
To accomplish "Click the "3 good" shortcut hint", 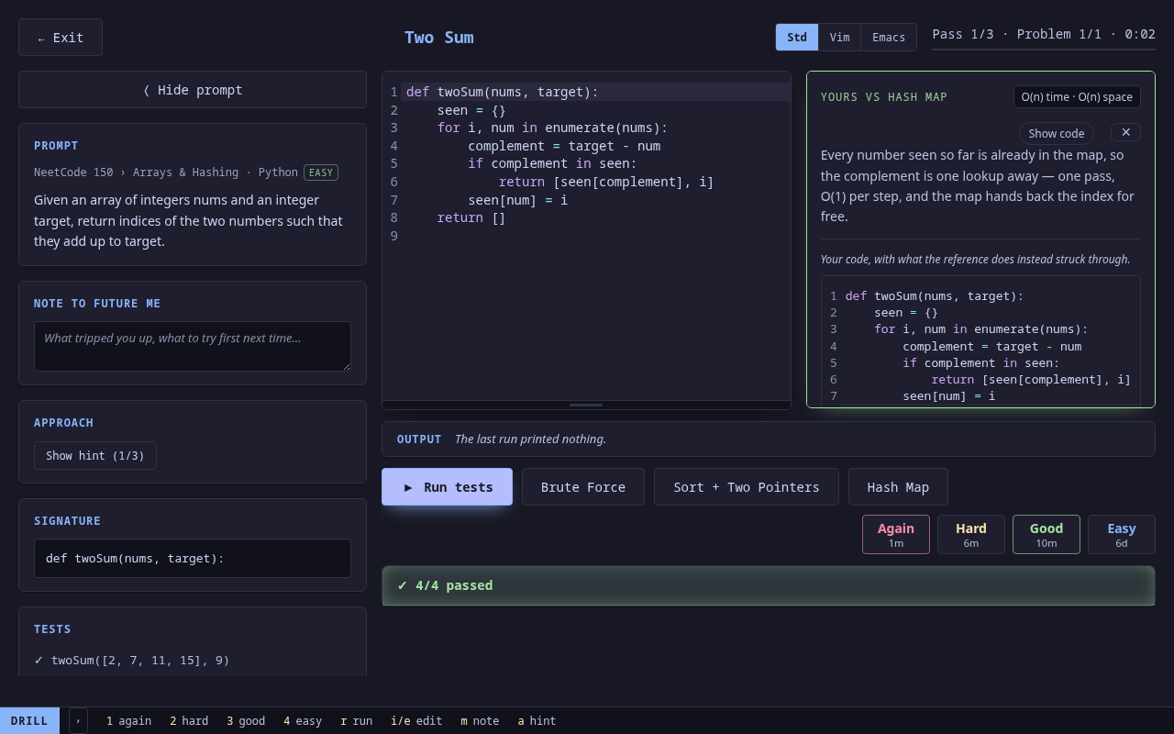I will click(246, 721).
